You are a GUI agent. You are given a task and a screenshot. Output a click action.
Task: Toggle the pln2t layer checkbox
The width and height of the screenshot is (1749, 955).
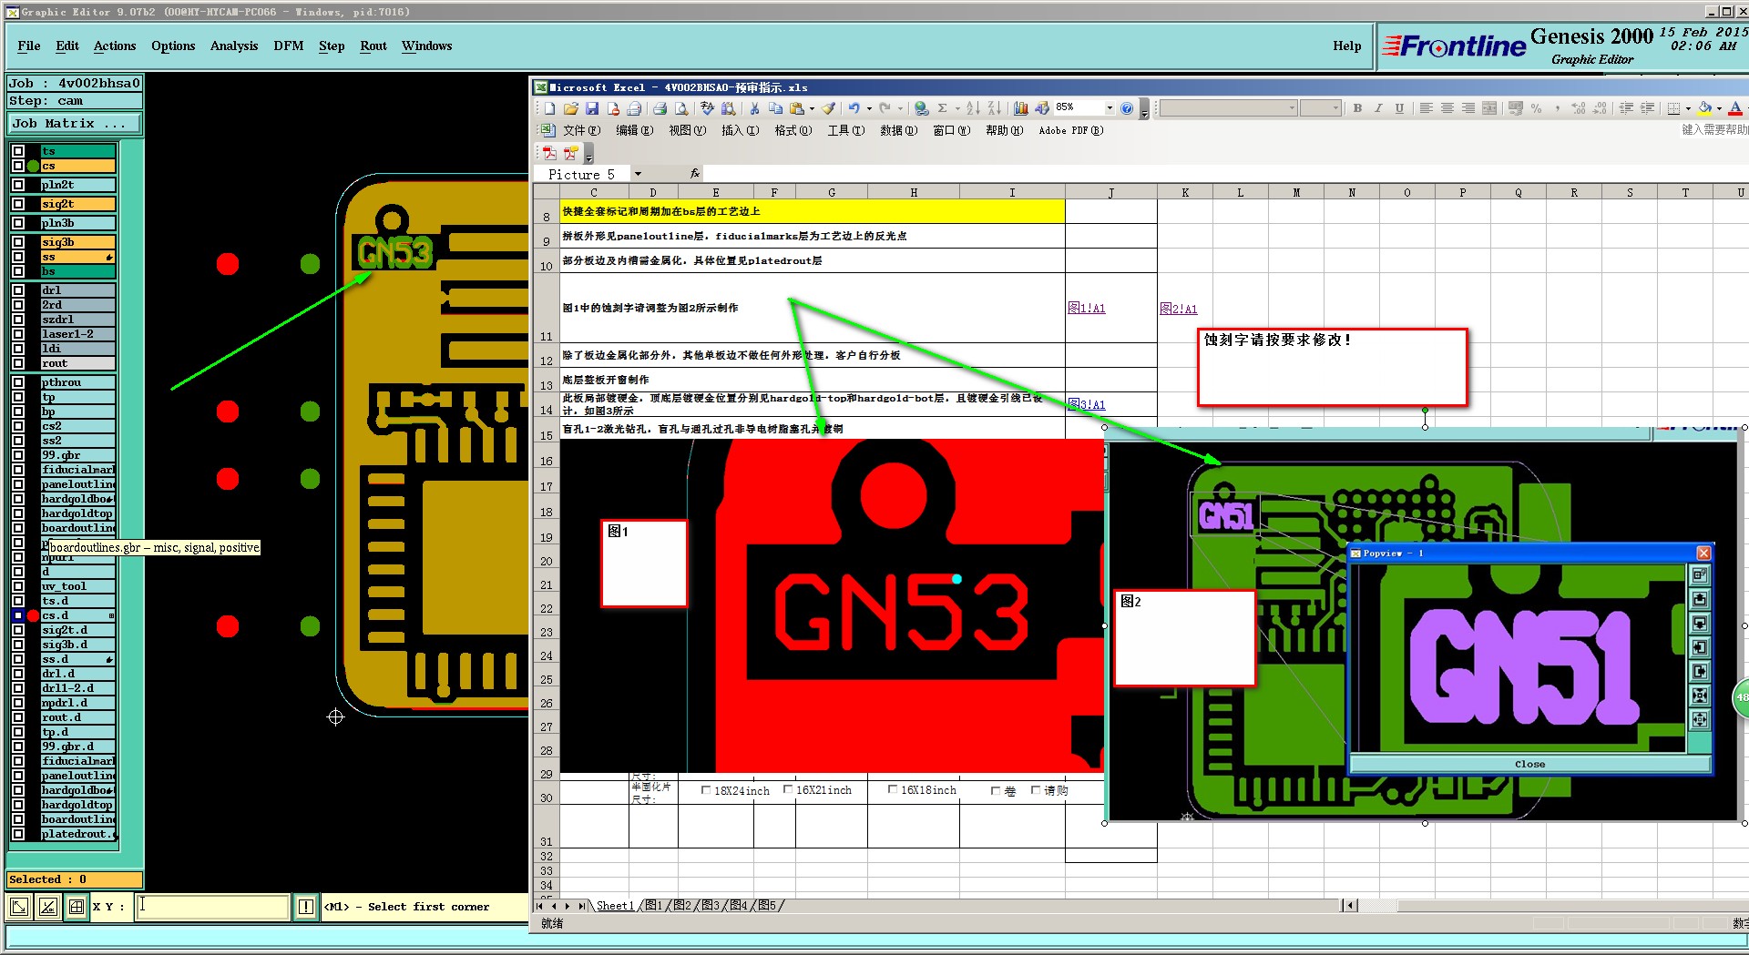click(x=17, y=185)
